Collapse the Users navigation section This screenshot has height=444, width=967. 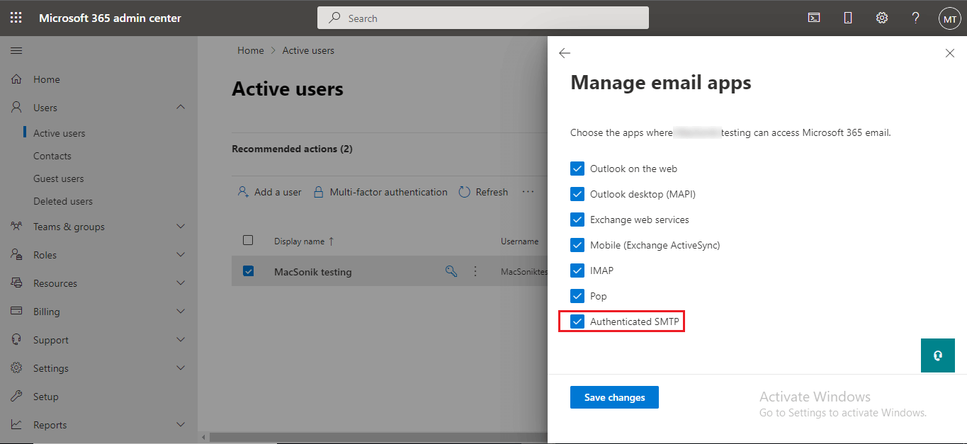[x=181, y=108]
